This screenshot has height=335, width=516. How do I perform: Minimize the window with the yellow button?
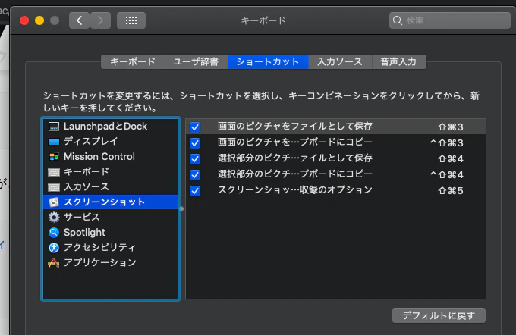click(x=39, y=20)
